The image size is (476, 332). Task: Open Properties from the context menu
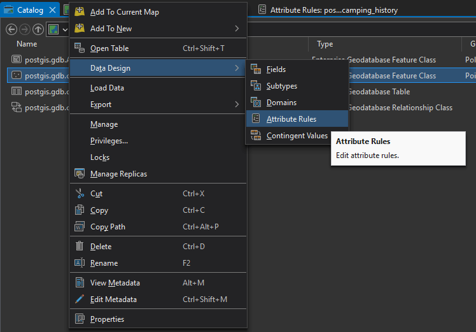pos(107,319)
